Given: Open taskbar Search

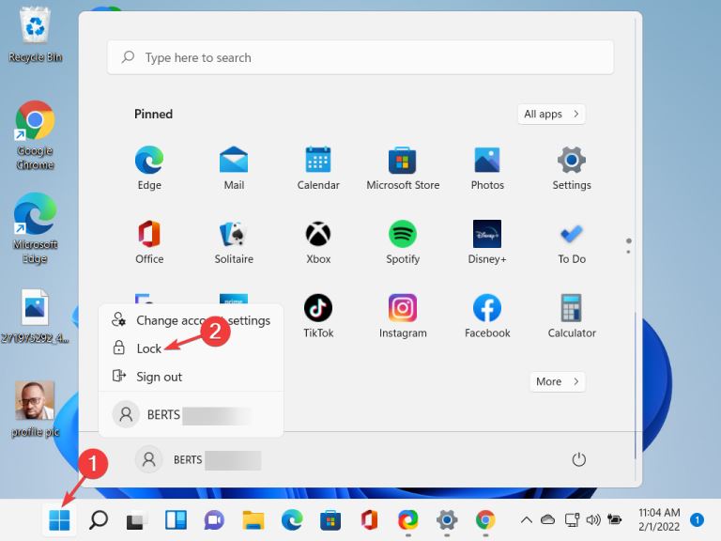Looking at the screenshot, I should point(98,519).
